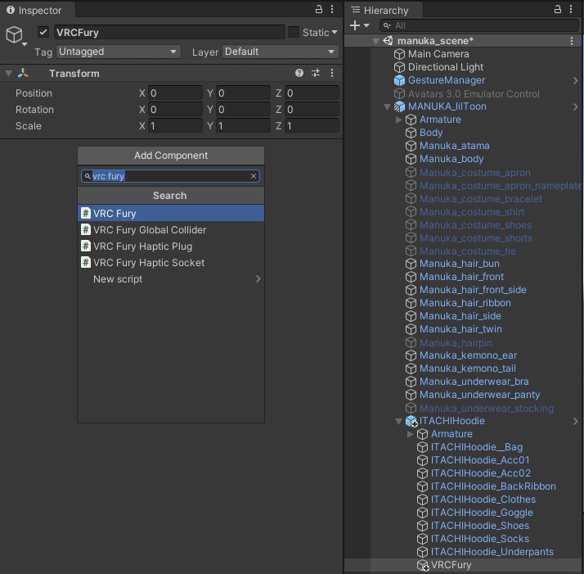Click the script icon beside VRC Fury Haptic Plug
Screen dimensions: 584x574
86,246
